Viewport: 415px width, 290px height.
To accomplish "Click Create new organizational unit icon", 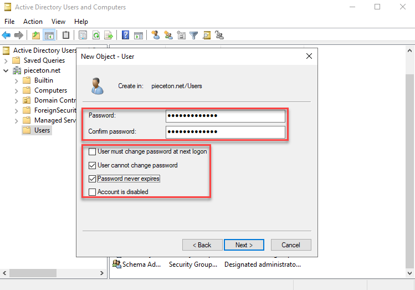I will [x=181, y=35].
